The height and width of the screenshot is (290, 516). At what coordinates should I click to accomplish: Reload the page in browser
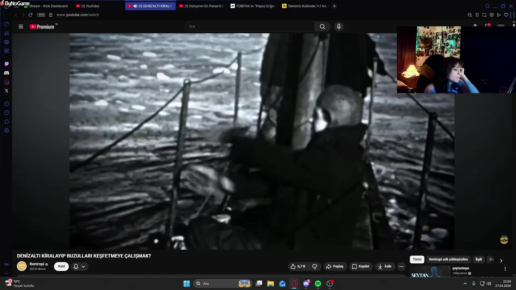tap(30, 15)
